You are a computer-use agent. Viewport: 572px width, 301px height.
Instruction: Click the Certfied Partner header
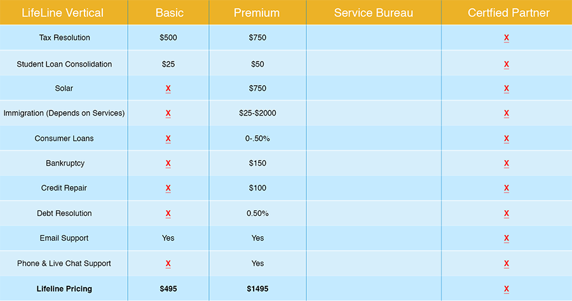tap(508, 13)
